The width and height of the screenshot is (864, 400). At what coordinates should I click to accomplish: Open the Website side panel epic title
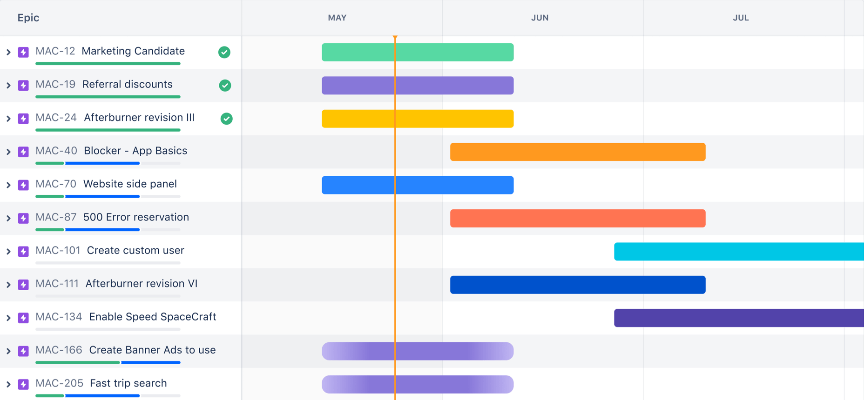(130, 184)
